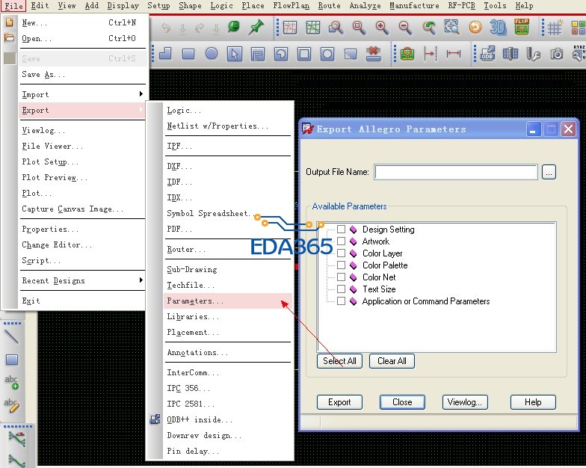
Task: Click the 3D canvas view icon
Action: (x=498, y=27)
